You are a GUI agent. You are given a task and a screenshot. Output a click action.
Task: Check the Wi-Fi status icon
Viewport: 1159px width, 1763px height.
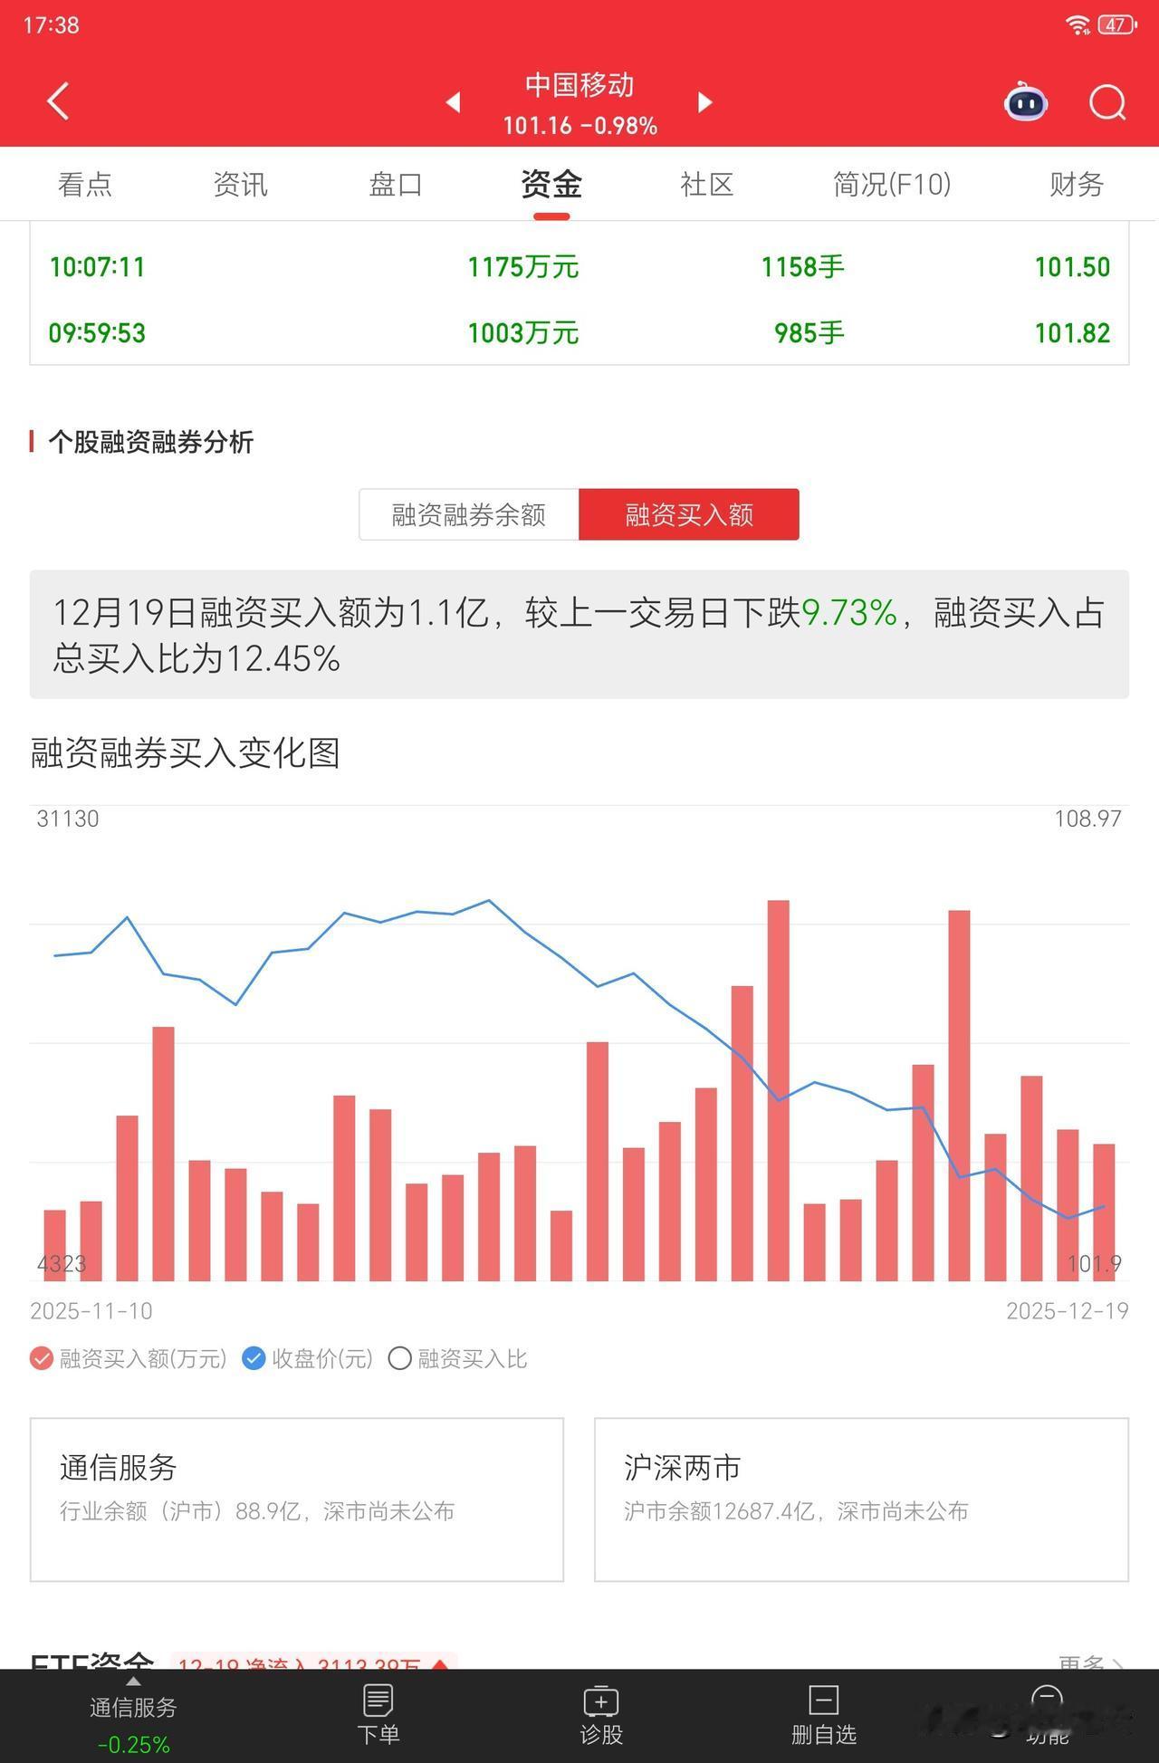click(x=1078, y=24)
